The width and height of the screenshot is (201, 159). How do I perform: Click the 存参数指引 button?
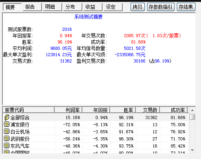click(x=161, y=7)
